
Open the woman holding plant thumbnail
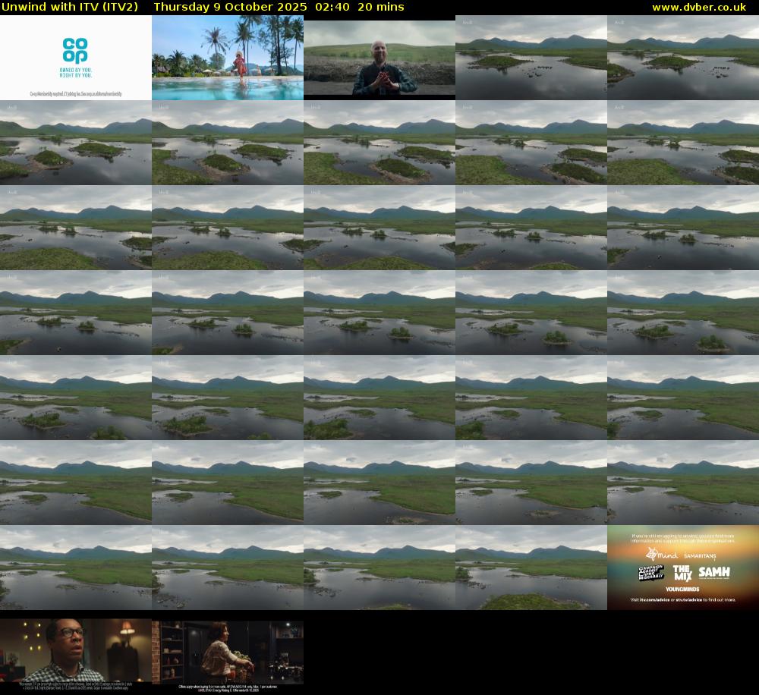click(x=227, y=651)
